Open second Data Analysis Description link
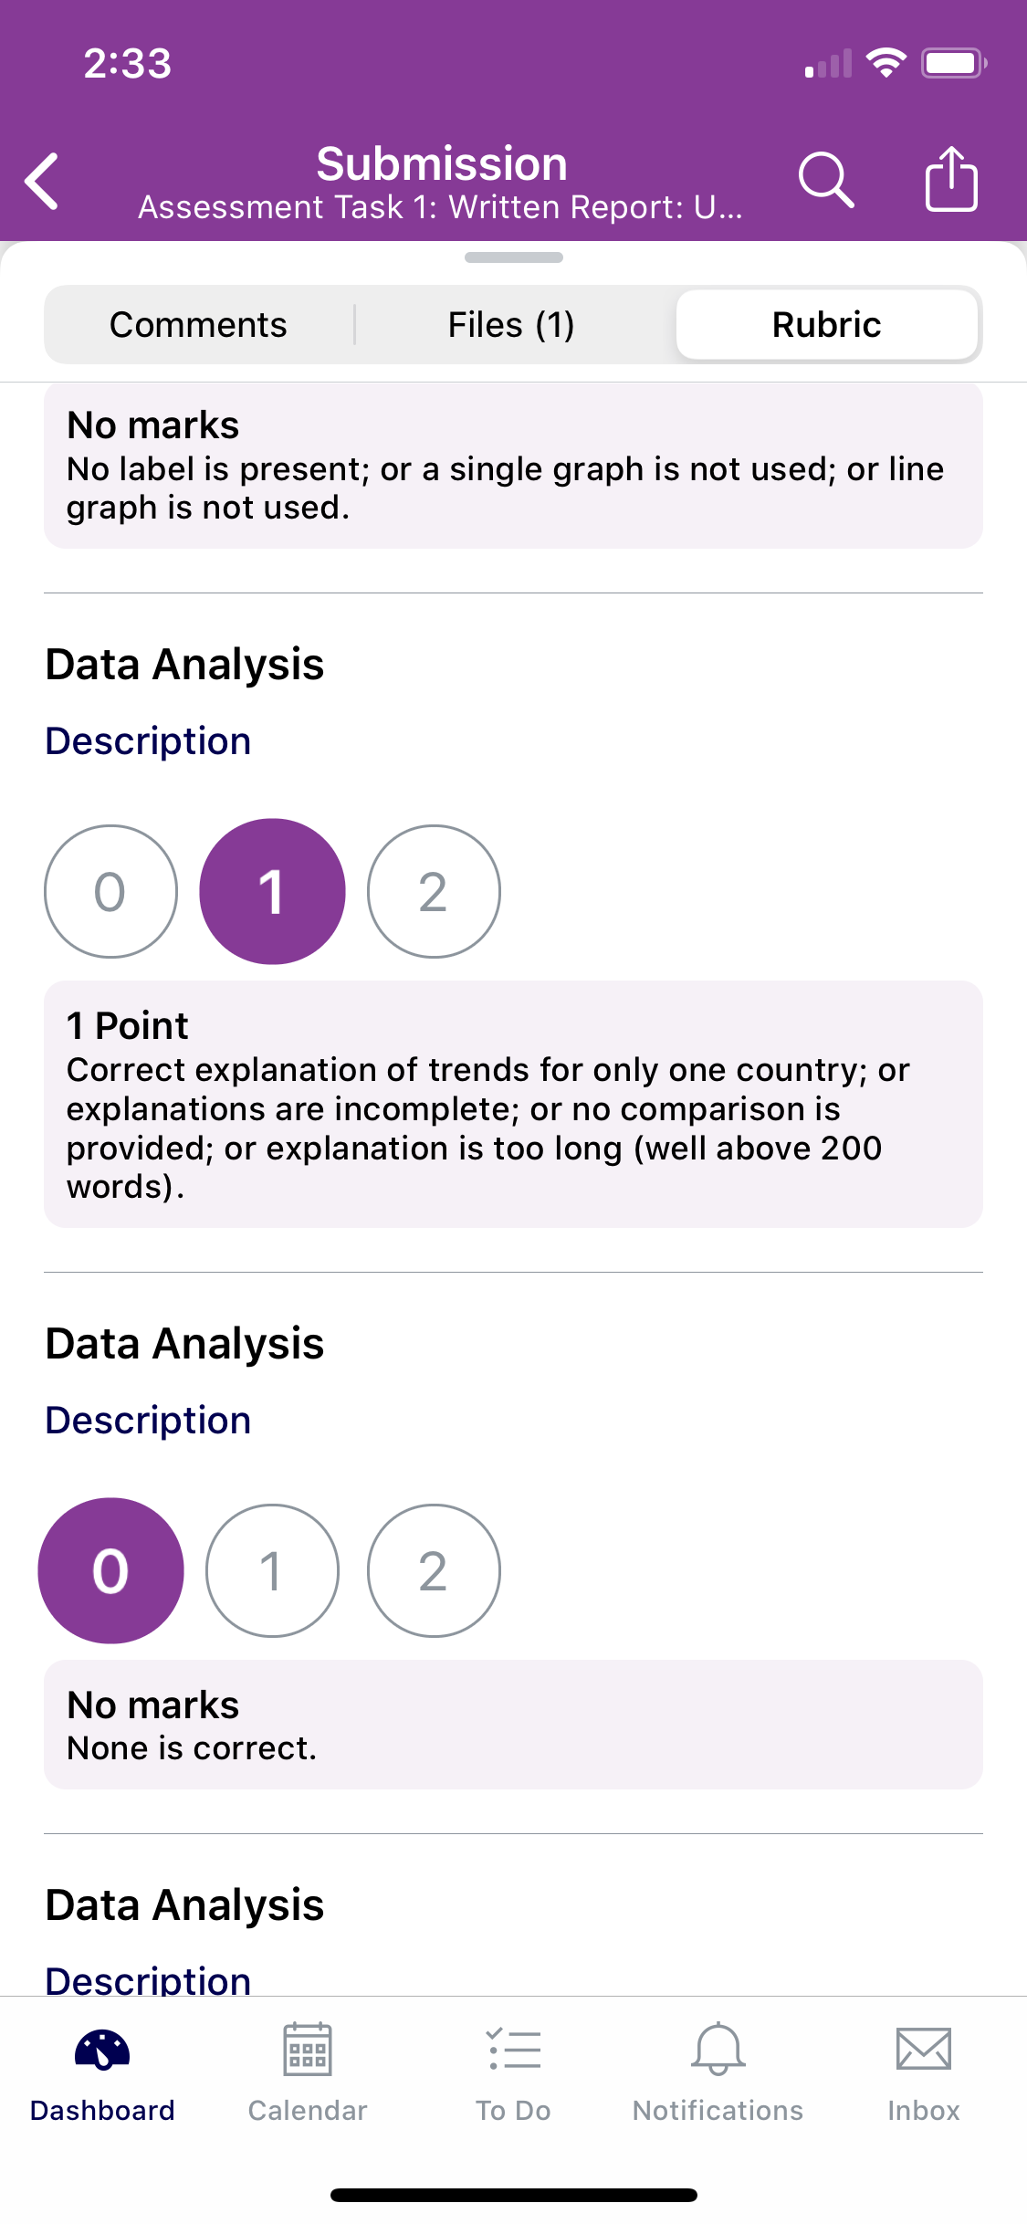The height and width of the screenshot is (2224, 1027). pyautogui.click(x=148, y=1420)
